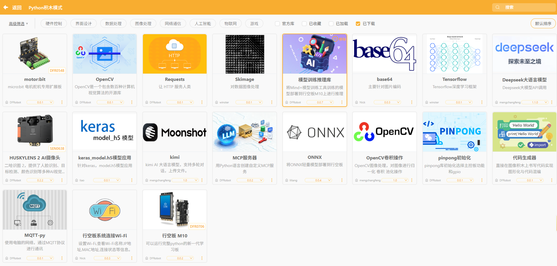
Task: Open three-dot menu on kimi card
Action: coord(202,180)
